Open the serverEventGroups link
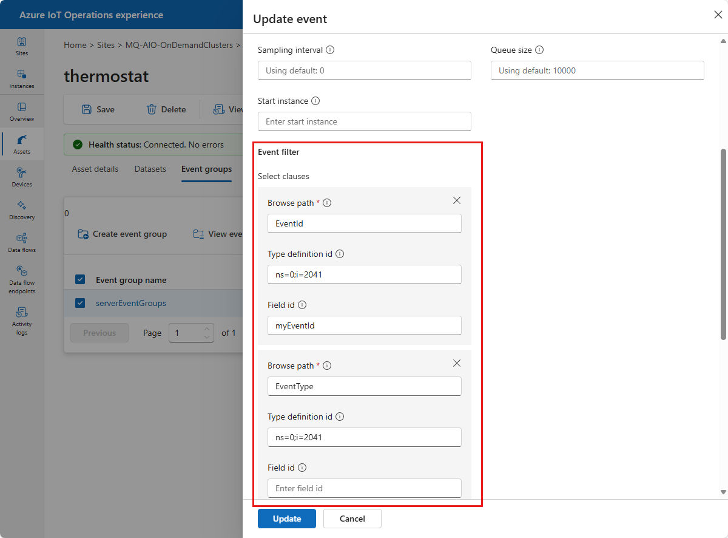 [131, 303]
